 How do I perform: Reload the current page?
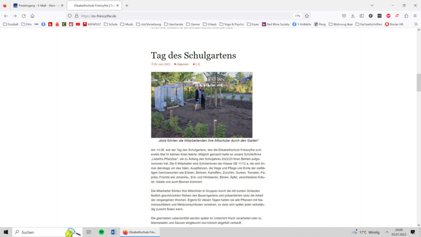(23, 16)
